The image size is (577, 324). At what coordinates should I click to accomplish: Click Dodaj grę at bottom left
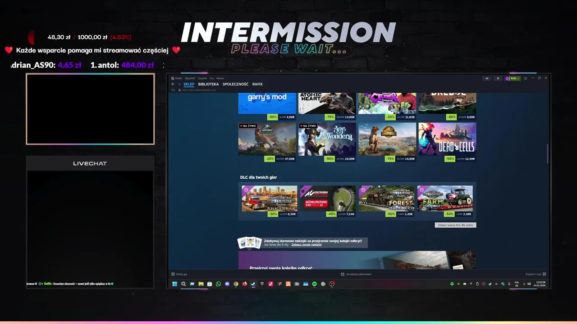coord(179,274)
